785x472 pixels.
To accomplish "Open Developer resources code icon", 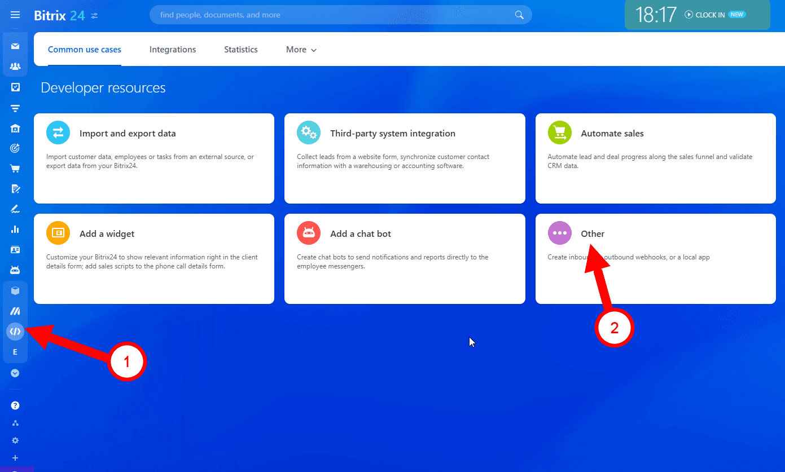I will [15, 332].
